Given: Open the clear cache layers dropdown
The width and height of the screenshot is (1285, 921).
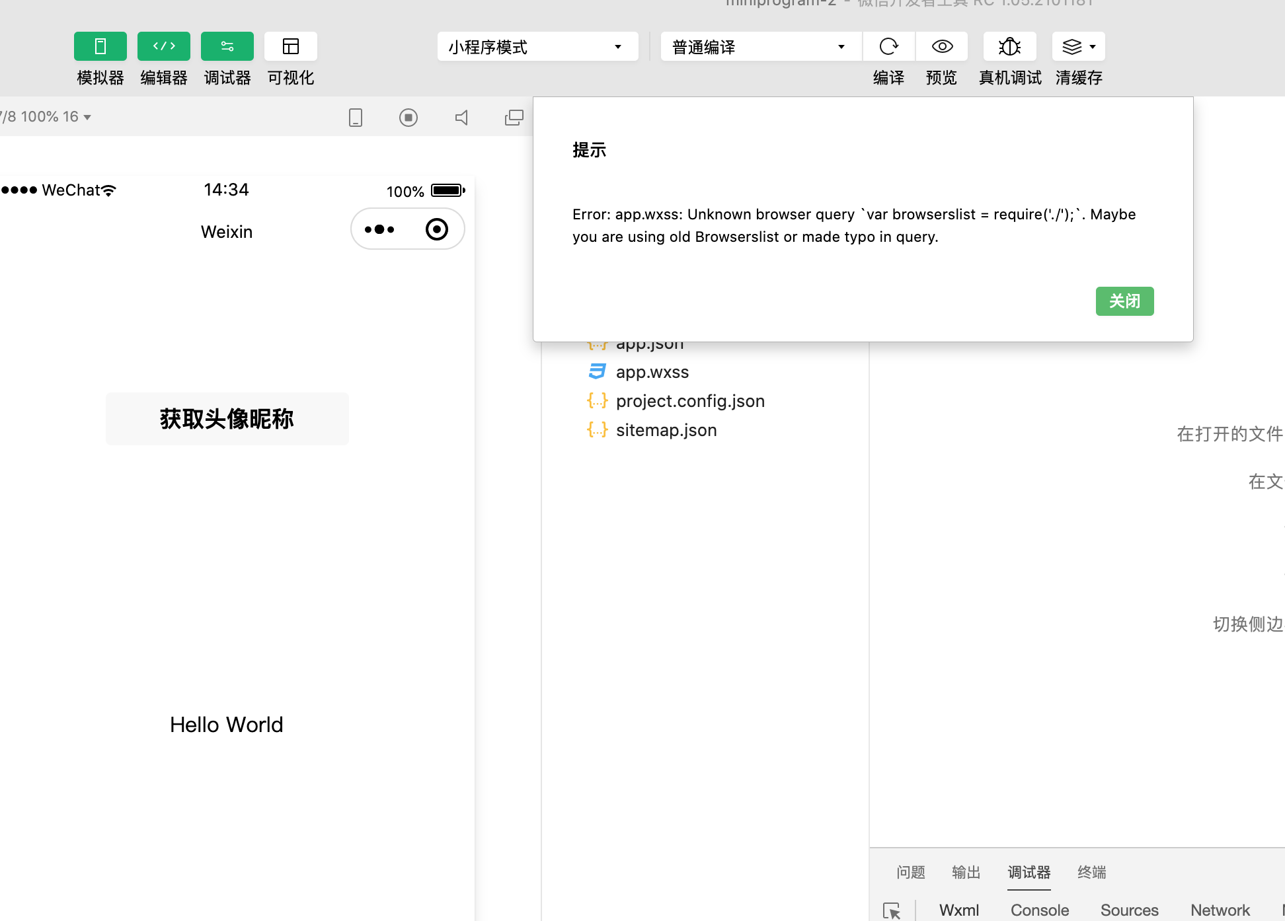Looking at the screenshot, I should tap(1078, 46).
